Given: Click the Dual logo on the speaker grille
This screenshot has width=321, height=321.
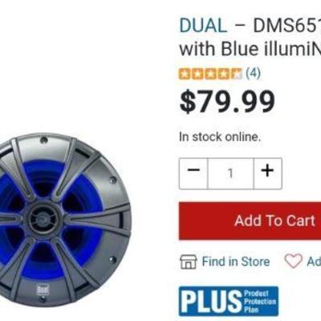Looking at the screenshot, I should [x=43, y=290].
